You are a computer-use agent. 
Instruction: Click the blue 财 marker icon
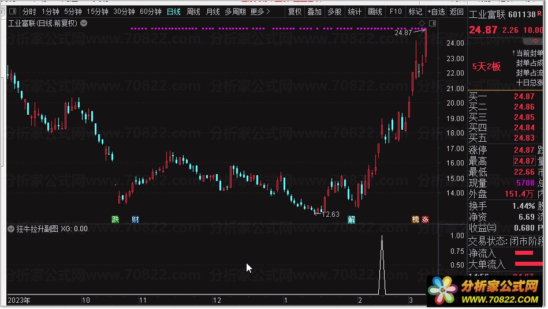pyautogui.click(x=135, y=220)
